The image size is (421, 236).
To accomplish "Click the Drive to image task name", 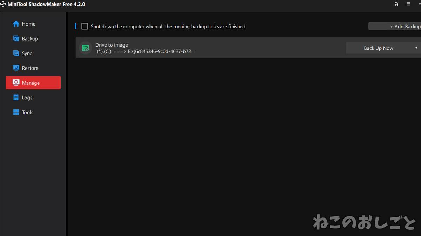I will pyautogui.click(x=112, y=45).
